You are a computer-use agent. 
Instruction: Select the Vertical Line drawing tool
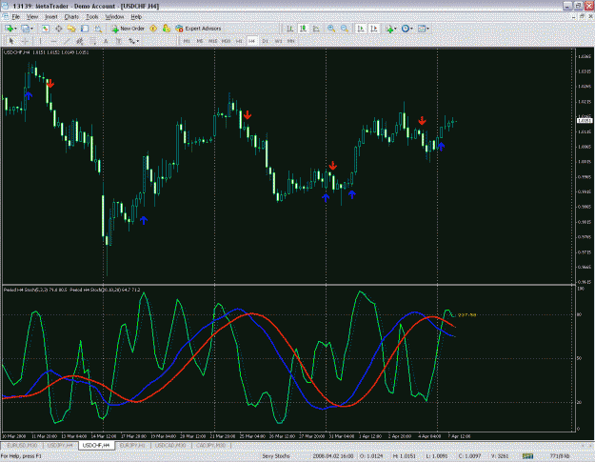click(x=40, y=41)
